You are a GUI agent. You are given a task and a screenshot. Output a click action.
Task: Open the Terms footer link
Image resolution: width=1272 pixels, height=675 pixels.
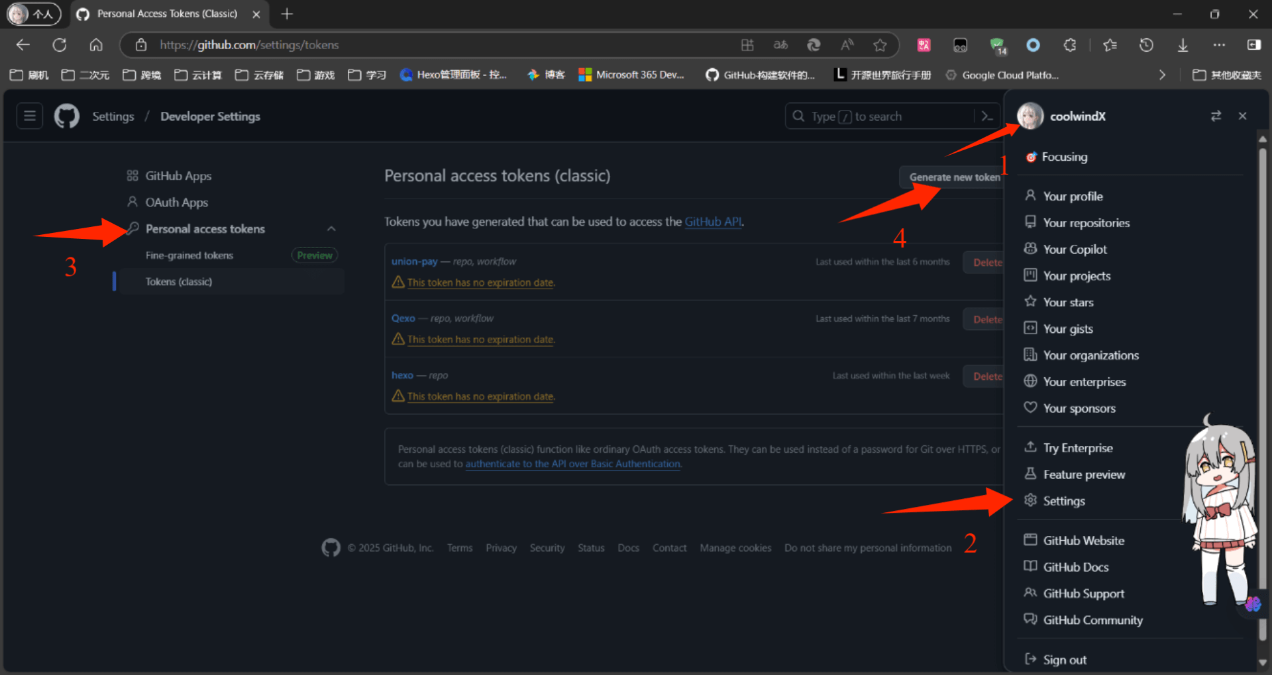460,548
